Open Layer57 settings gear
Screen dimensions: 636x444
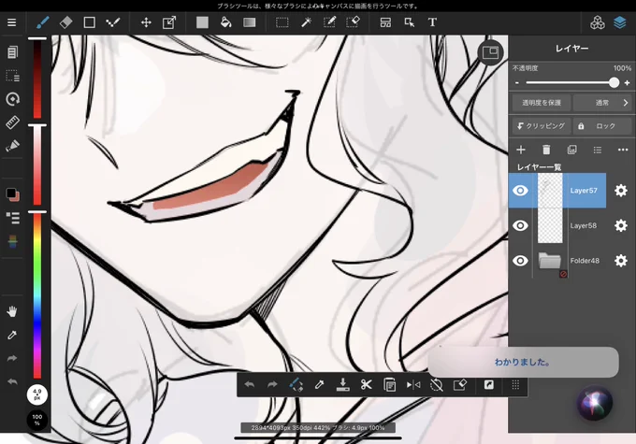pyautogui.click(x=621, y=191)
